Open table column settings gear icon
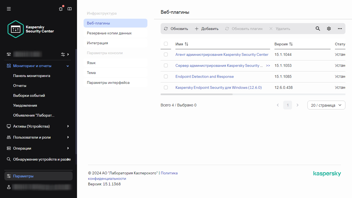Viewport: 352px width, 198px height. (x=329, y=29)
